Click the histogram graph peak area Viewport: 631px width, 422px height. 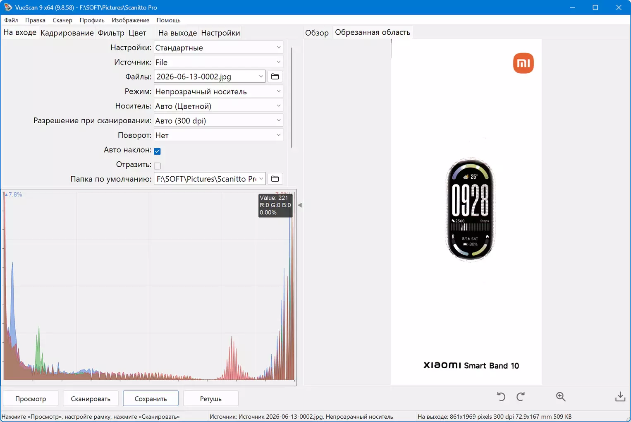pyautogui.click(x=149, y=286)
